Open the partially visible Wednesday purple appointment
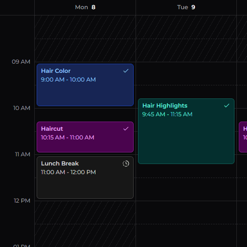 point(243,137)
